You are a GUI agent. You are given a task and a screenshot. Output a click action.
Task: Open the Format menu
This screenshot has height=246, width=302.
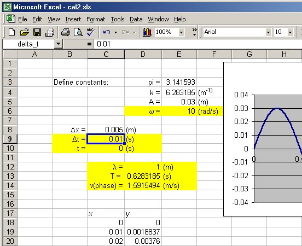[96, 19]
